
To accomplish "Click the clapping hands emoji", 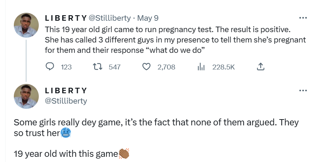I will point(124,153).
